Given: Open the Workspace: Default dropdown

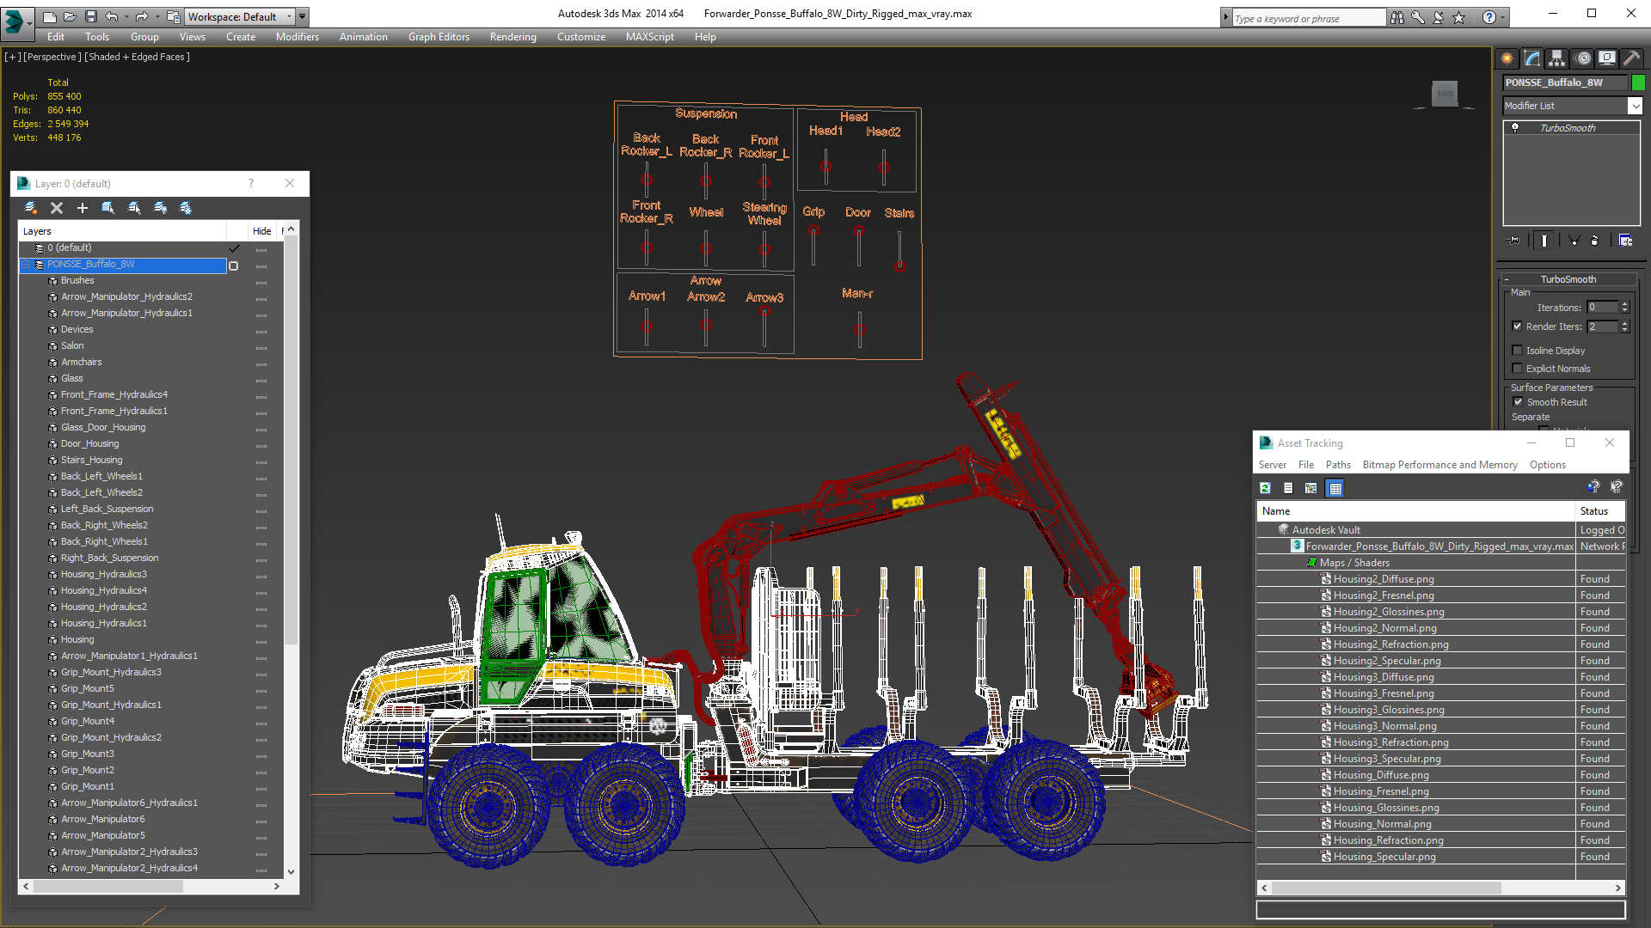Looking at the screenshot, I should click(x=241, y=16).
